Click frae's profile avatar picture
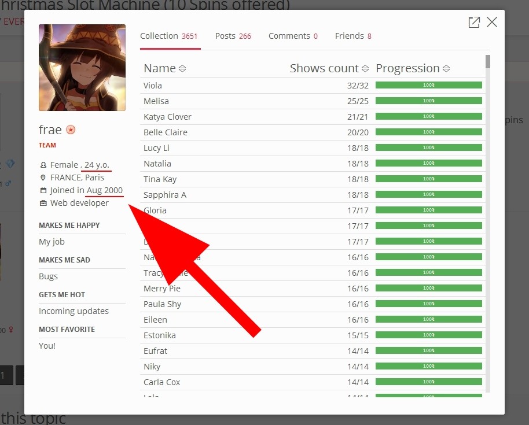The width and height of the screenshot is (529, 425). point(82,68)
